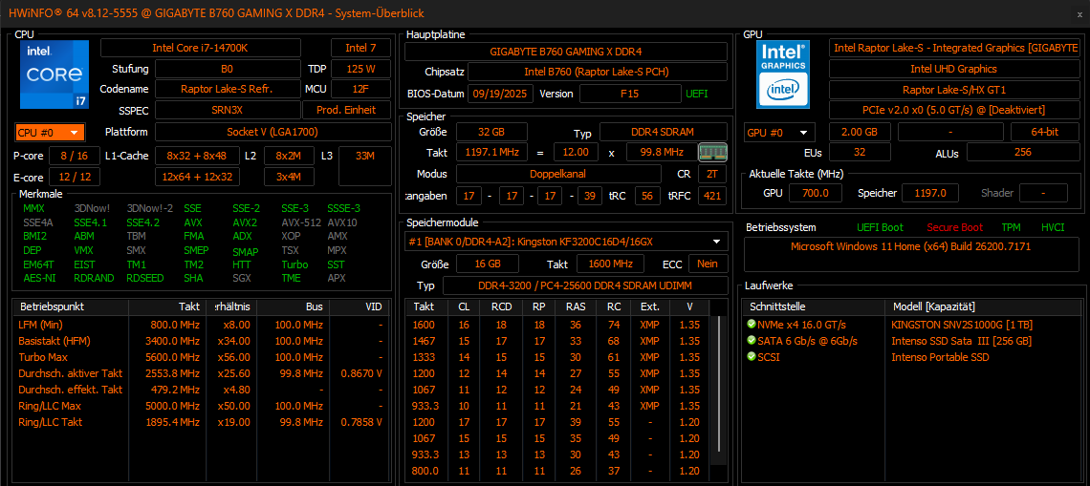Click the Intel Core i7-14700K name field
This screenshot has width=1090, height=486.
(201, 48)
